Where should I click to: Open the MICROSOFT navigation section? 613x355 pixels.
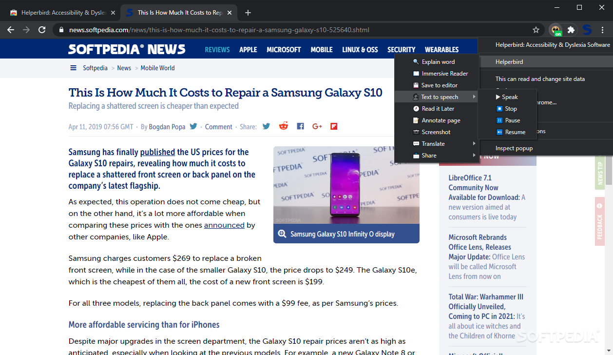click(284, 50)
